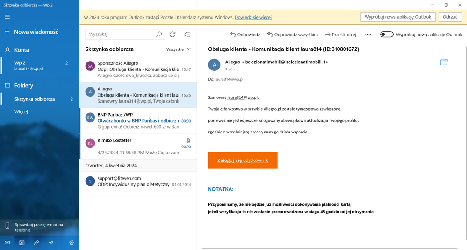Image resolution: width=467 pixels, height=250 pixels.
Task: Reply using Odpowiedz
Action: [x=245, y=35]
